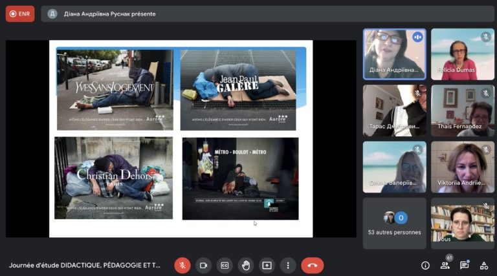Click the muted mic icon on Viktoriia tile
The width and height of the screenshot is (497, 276).
coord(485,149)
